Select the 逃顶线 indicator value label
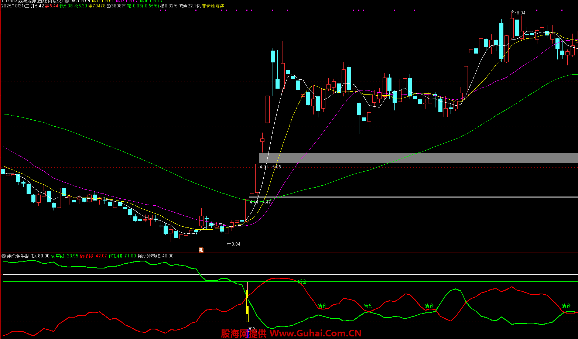Viewport: 578px width, 339px height. (122, 256)
